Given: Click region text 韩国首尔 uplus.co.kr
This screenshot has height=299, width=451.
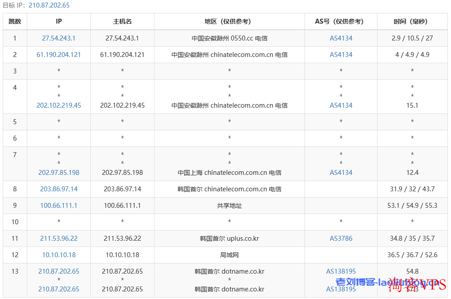Looking at the screenshot, I should 229,238.
